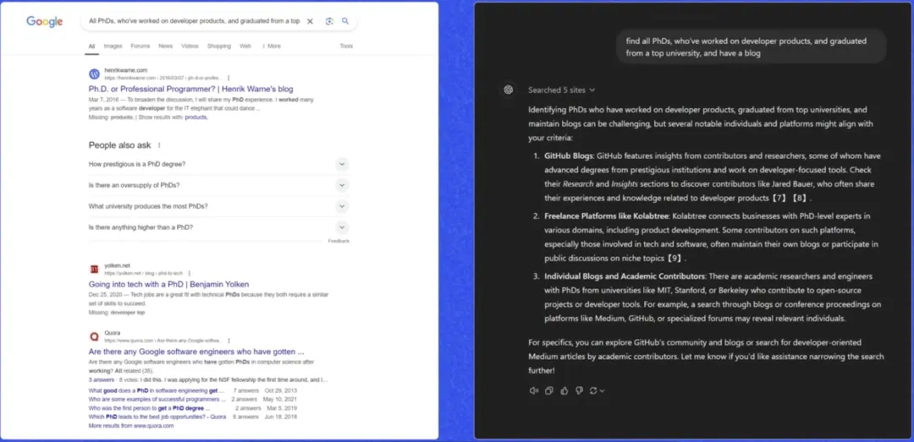Open the options menu beside yolken.net URL
Screen dimensions: 914x442
(x=190, y=273)
